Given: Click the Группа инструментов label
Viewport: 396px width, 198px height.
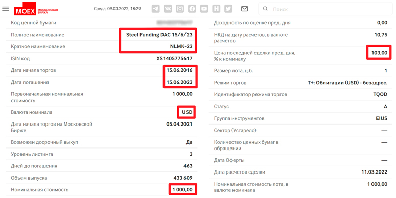Looking at the screenshot, I should [x=239, y=118].
